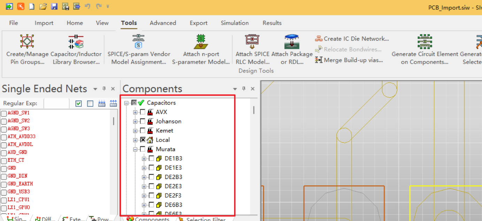Click the uncheck-all nets icon
The image size is (482, 221).
[x=90, y=103]
